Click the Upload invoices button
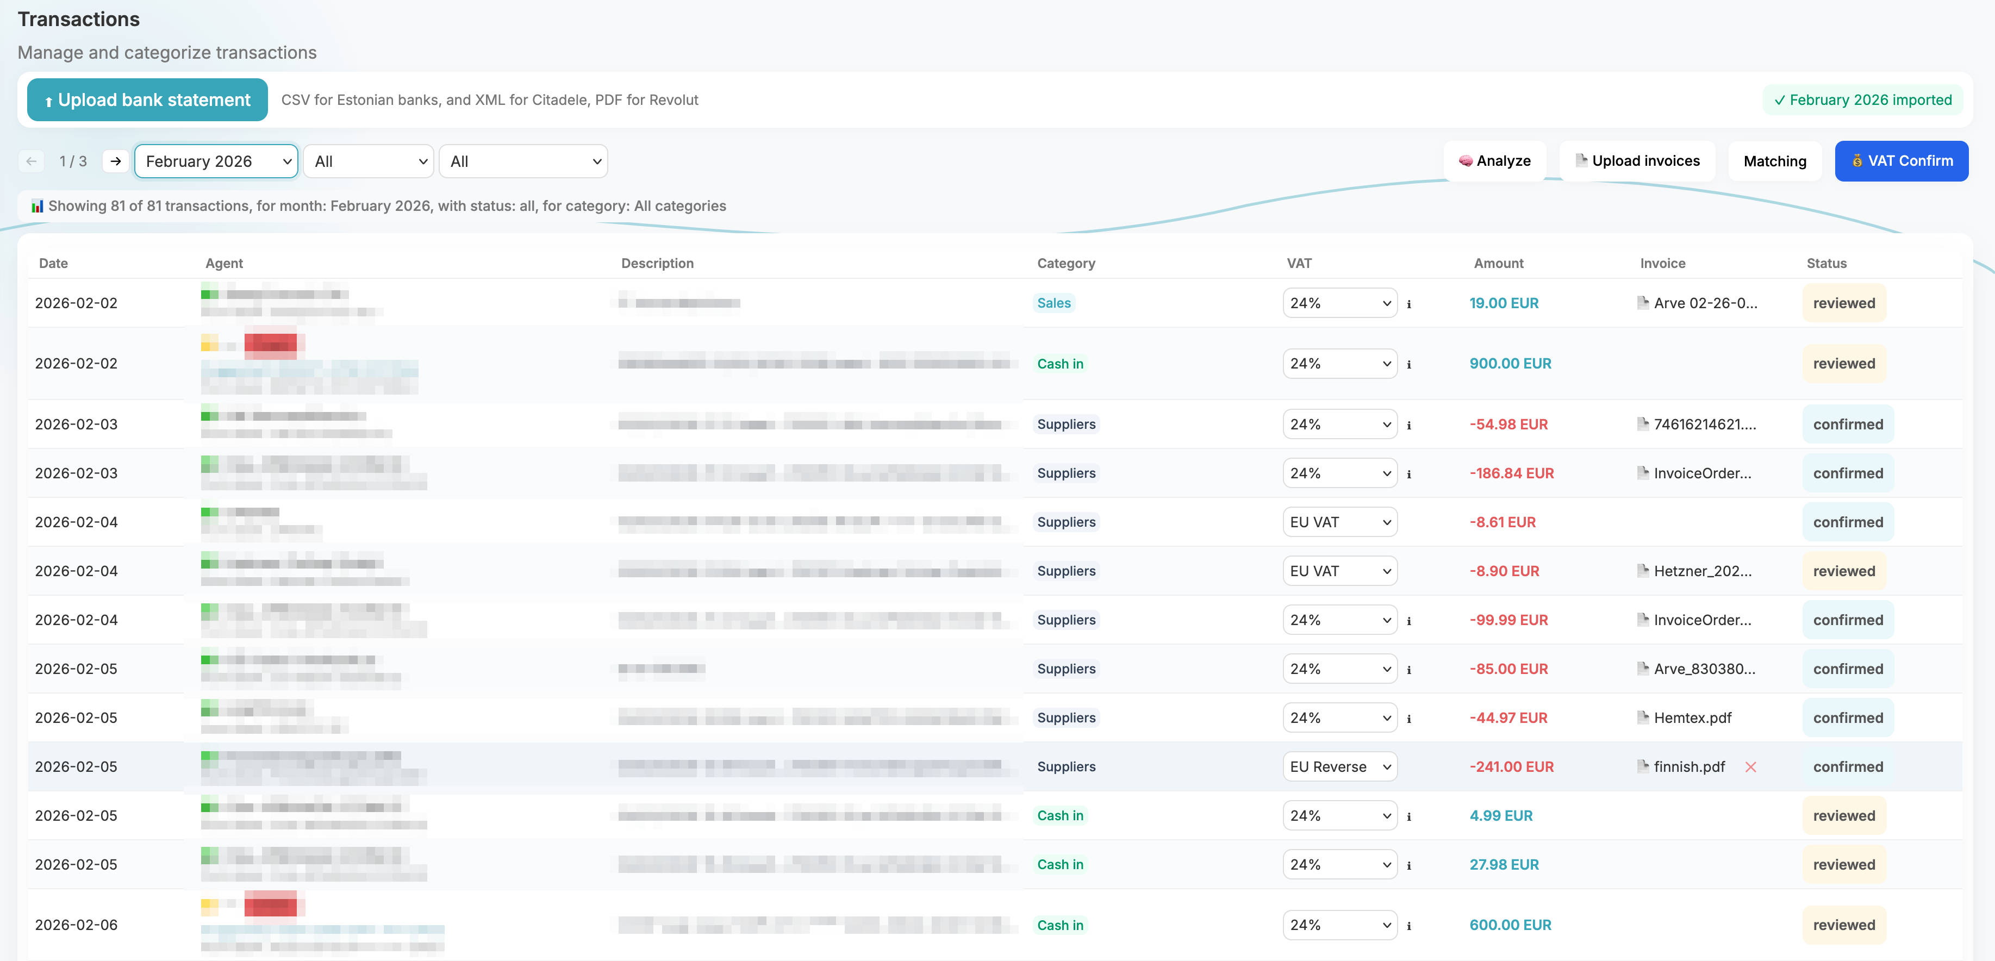Screen dimensions: 1995x961 pyautogui.click(x=1637, y=161)
